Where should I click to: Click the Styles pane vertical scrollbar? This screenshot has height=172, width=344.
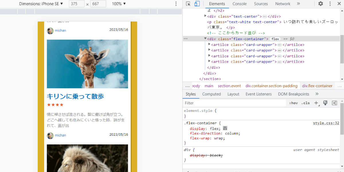(342, 119)
